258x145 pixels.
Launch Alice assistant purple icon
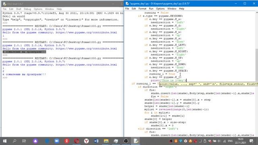coord(35,141)
